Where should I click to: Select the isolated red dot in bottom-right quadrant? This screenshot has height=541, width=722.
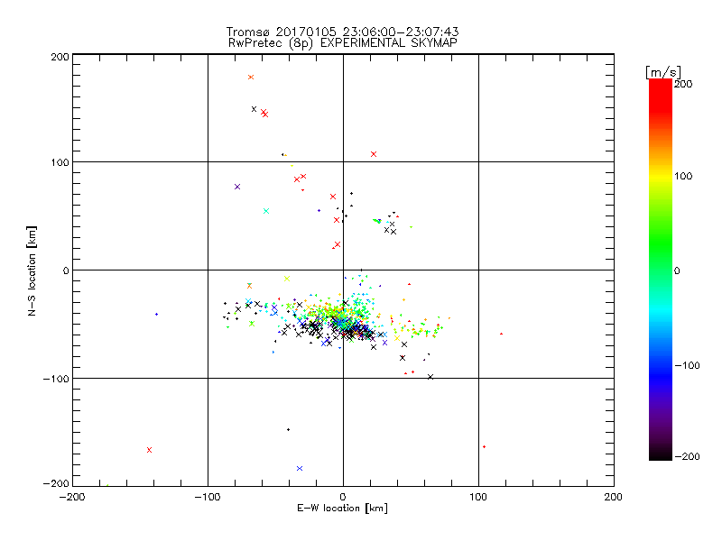point(485,446)
